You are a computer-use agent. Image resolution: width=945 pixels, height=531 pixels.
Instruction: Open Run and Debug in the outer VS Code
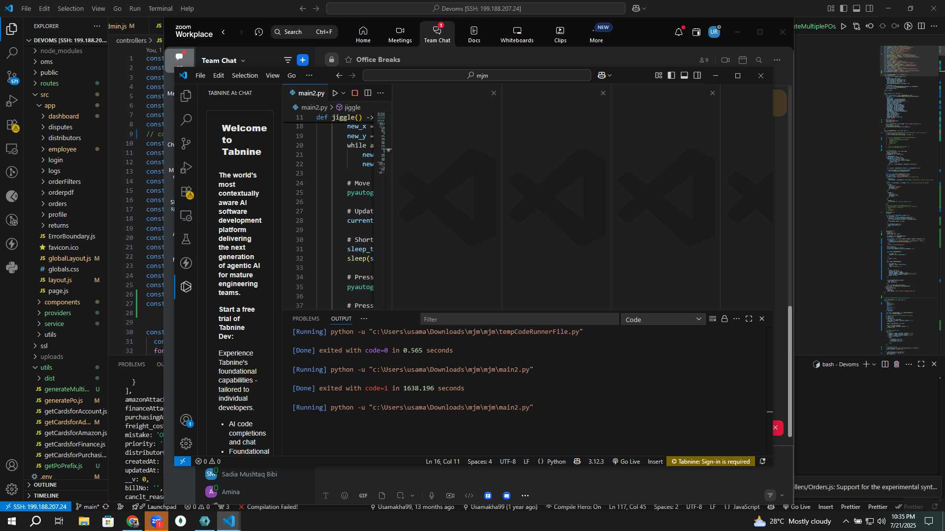point(12,101)
